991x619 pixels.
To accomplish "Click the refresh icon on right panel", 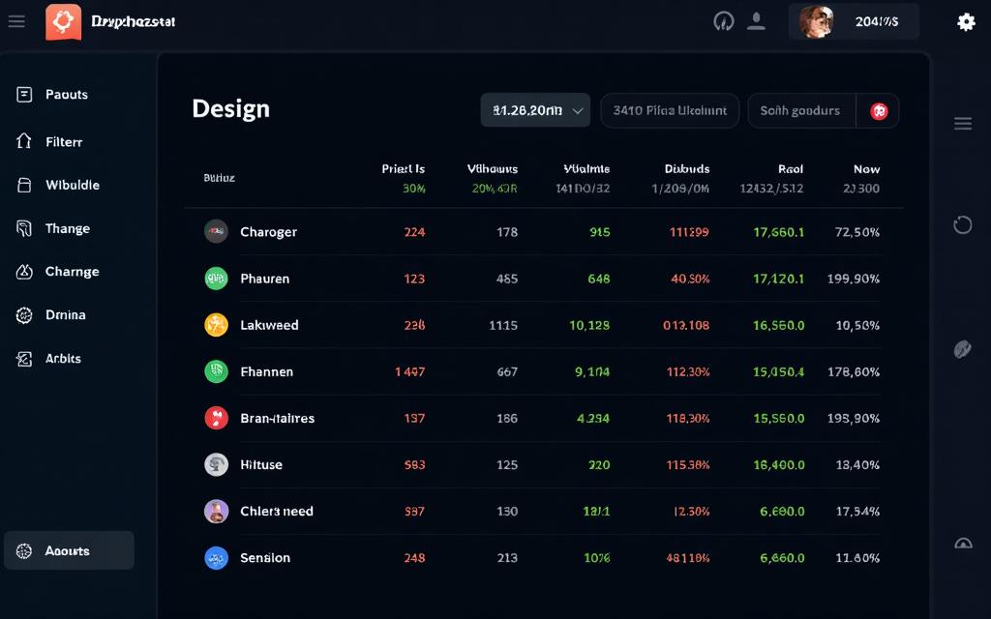I will click(x=962, y=224).
